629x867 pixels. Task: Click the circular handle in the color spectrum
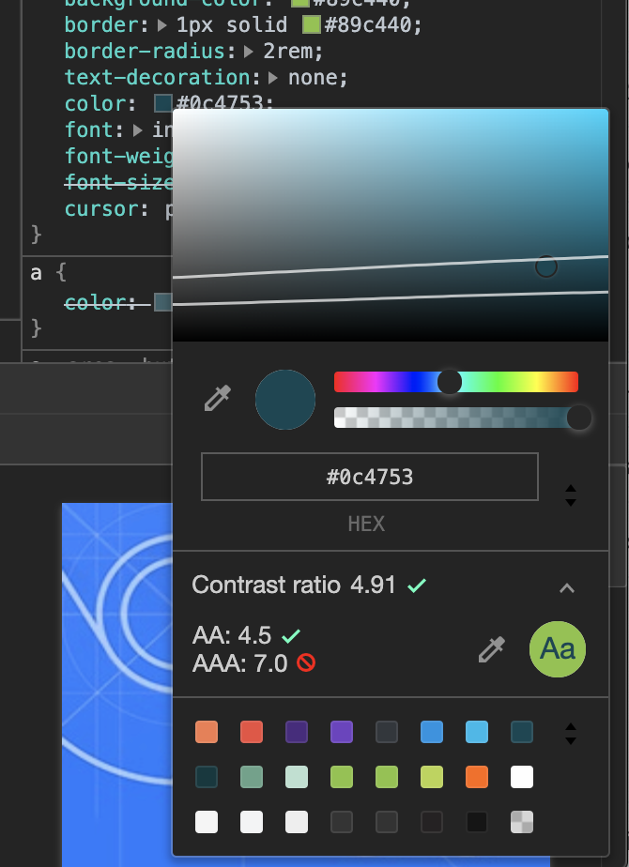[x=545, y=266]
